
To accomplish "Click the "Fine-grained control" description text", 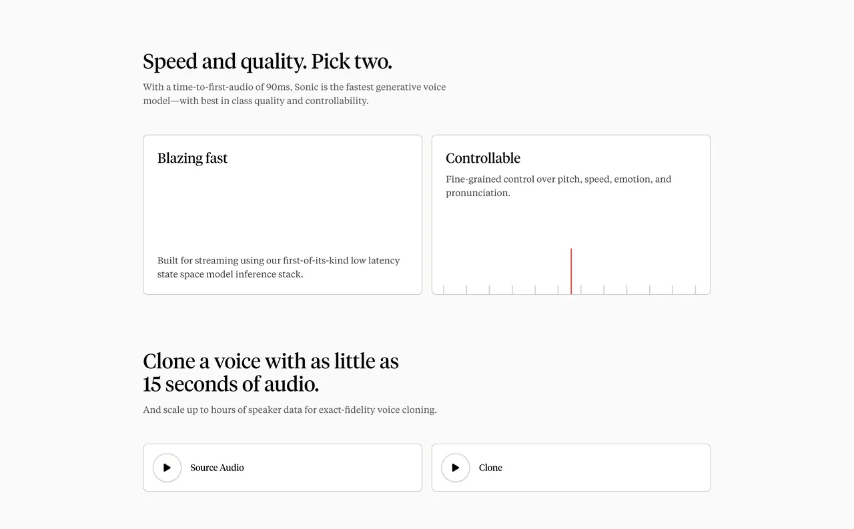I will click(x=558, y=185).
